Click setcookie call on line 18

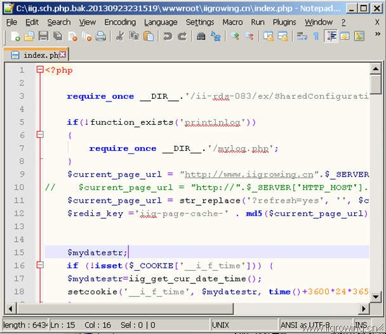click(x=93, y=292)
